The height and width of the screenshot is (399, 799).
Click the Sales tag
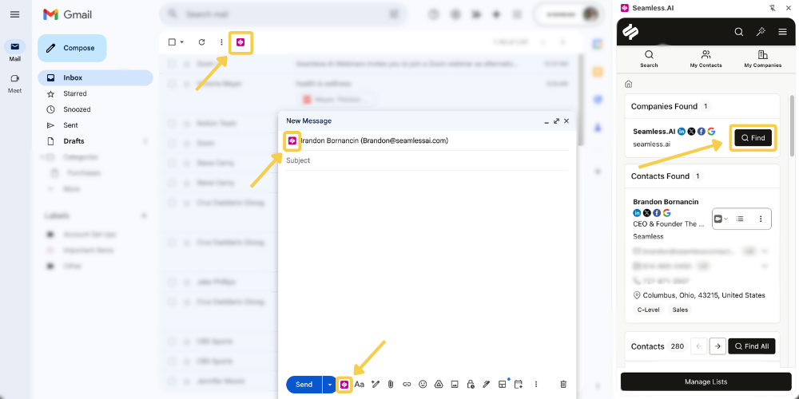pos(680,310)
